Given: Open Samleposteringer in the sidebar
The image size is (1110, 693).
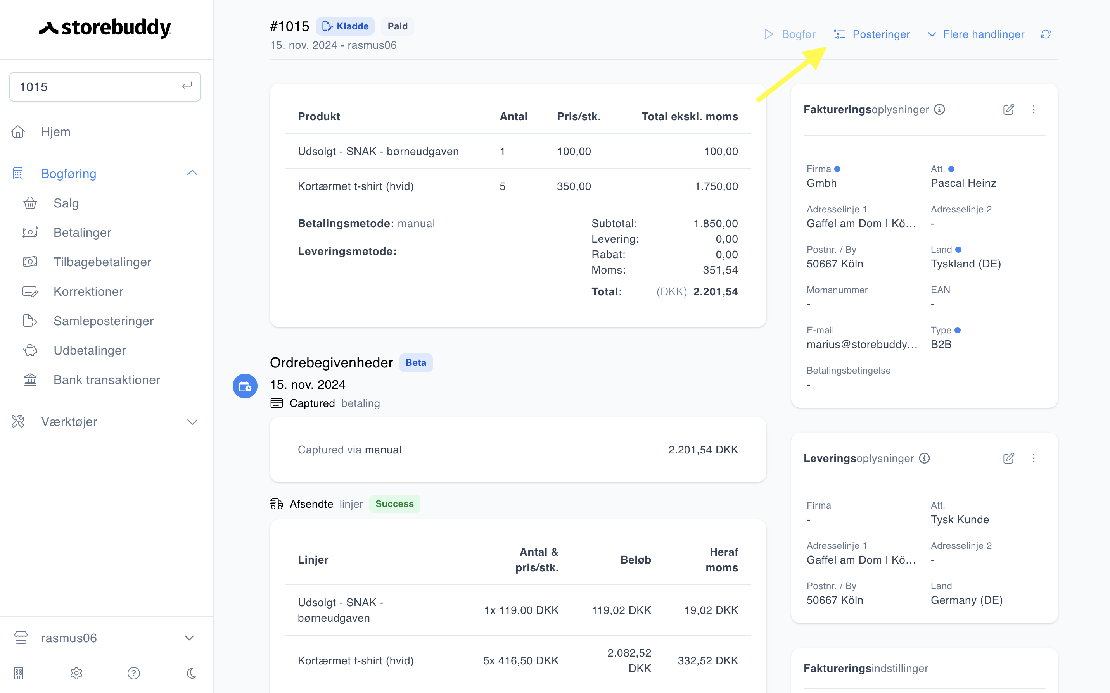Looking at the screenshot, I should click(104, 321).
